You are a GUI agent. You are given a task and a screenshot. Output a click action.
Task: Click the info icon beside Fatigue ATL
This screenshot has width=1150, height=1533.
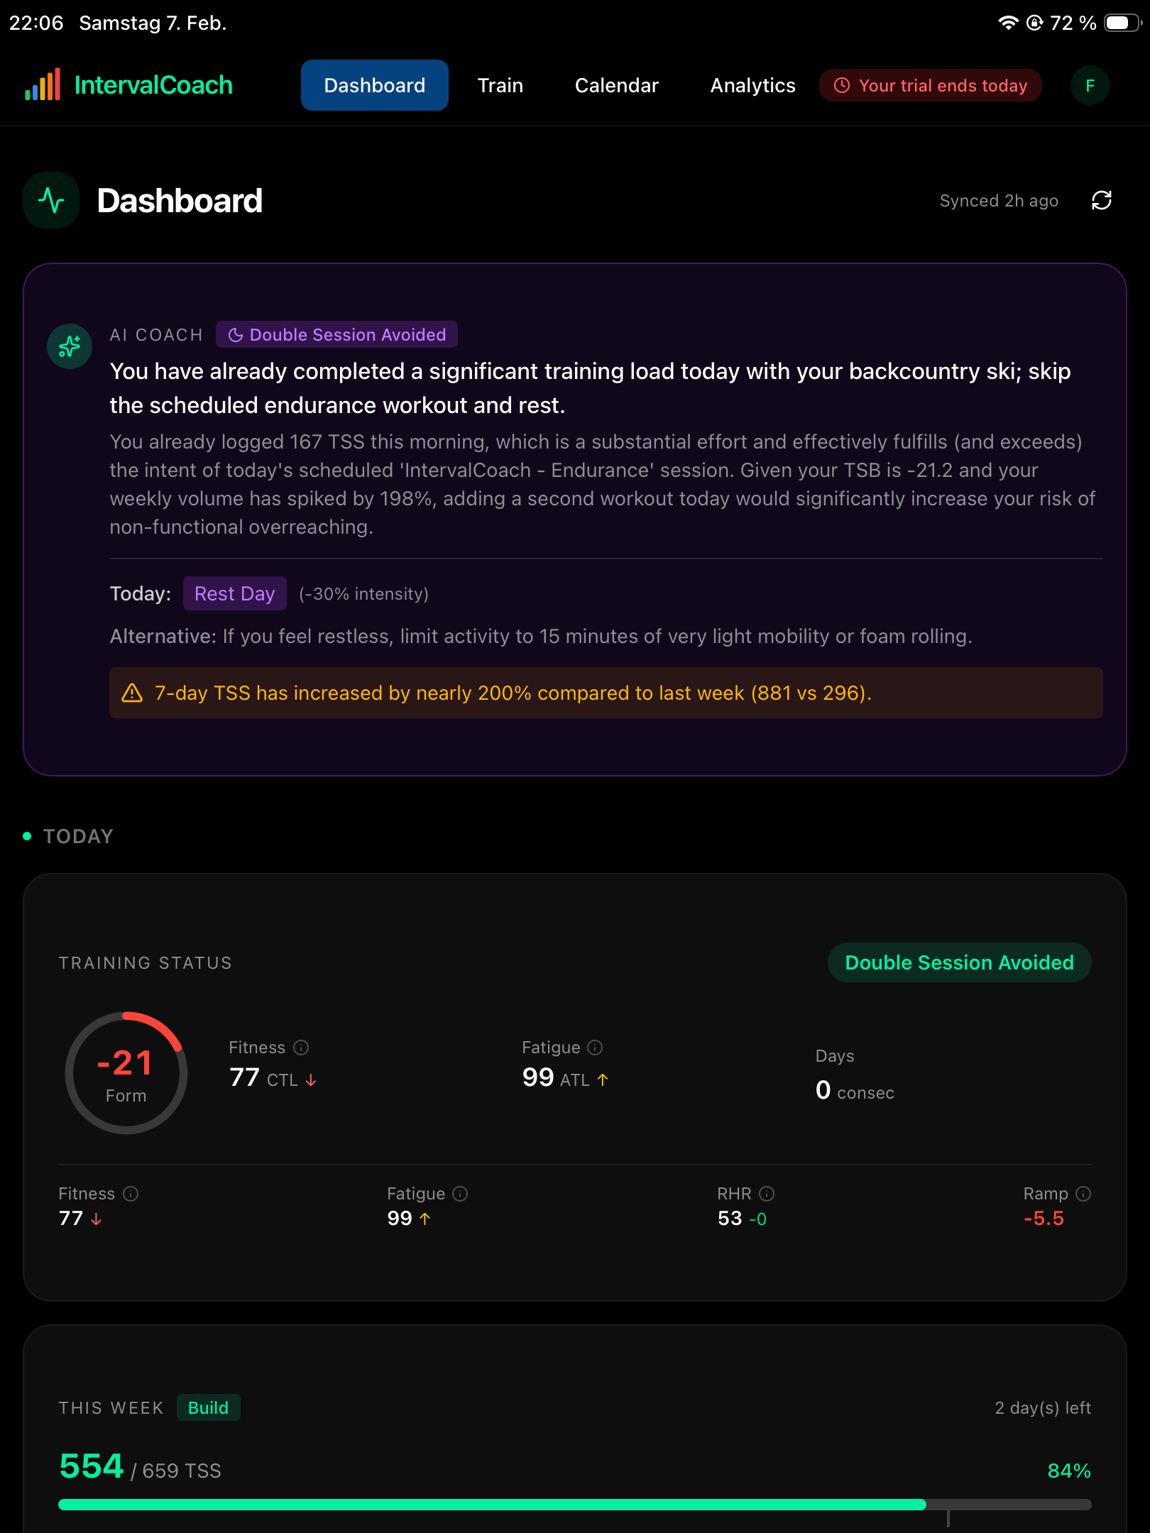[x=595, y=1048]
